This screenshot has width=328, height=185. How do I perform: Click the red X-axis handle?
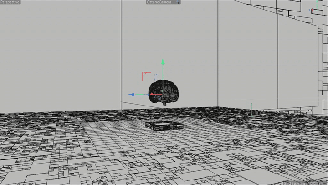coord(152,95)
